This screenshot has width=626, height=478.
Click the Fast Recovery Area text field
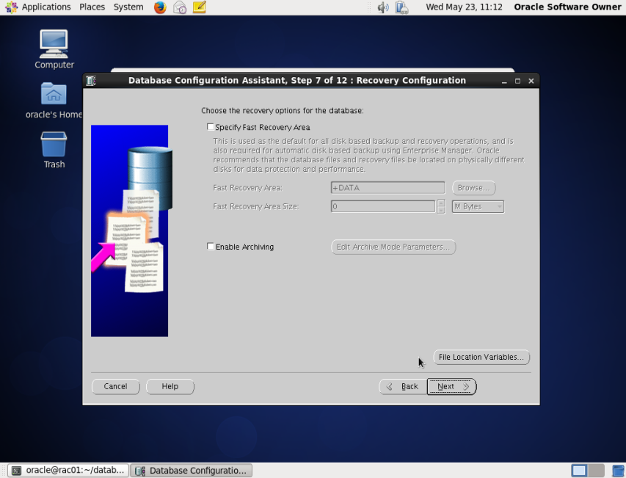(387, 188)
